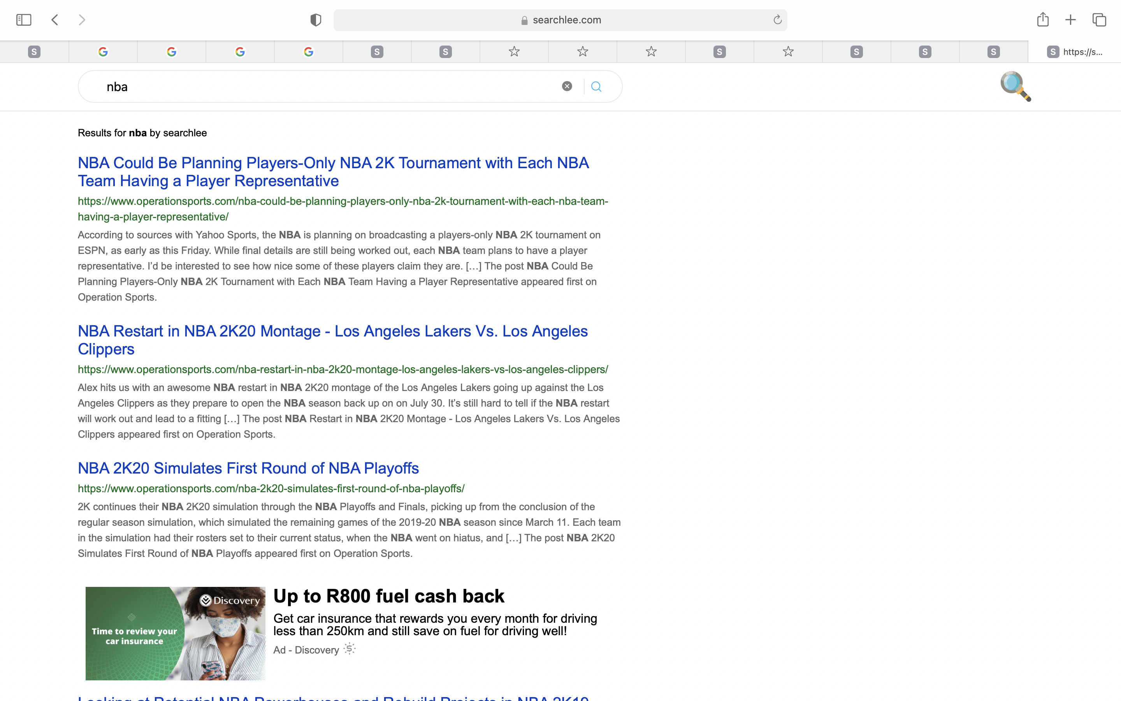This screenshot has width=1121, height=701.
Task: Toggle the Safari sidebar panel
Action: click(24, 20)
